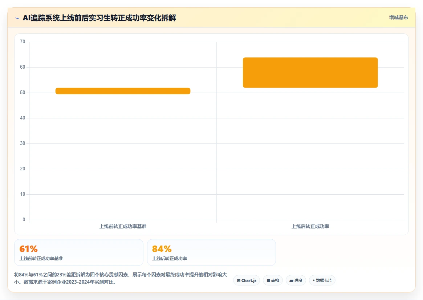Select the Chart.js tag chip
423x300 pixels.
(x=247, y=280)
